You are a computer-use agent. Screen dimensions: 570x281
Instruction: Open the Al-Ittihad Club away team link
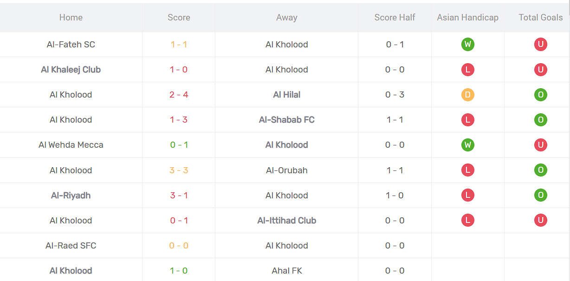[x=287, y=221]
